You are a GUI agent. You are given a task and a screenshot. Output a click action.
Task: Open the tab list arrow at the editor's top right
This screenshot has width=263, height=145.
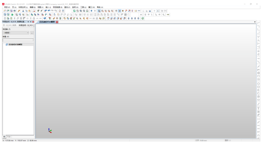[x=255, y=22]
